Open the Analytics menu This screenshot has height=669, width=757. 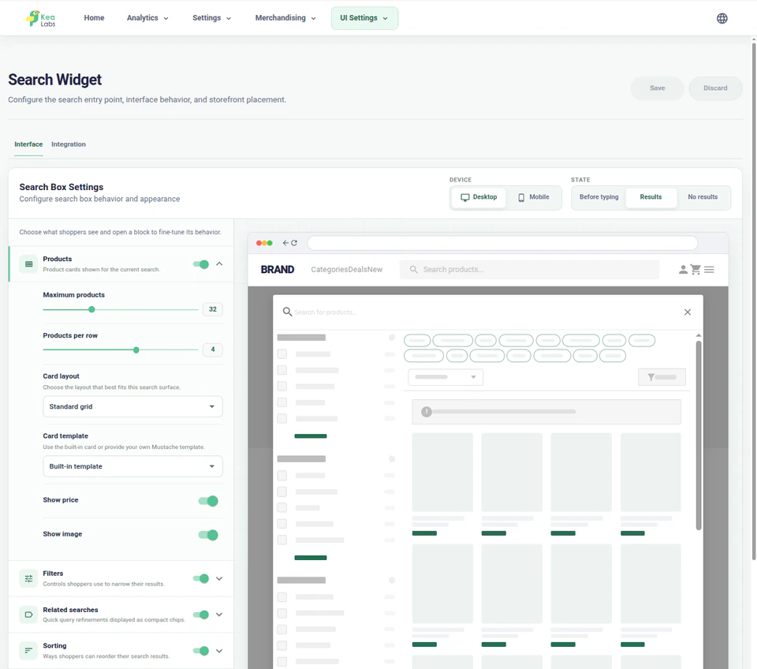pyautogui.click(x=147, y=18)
